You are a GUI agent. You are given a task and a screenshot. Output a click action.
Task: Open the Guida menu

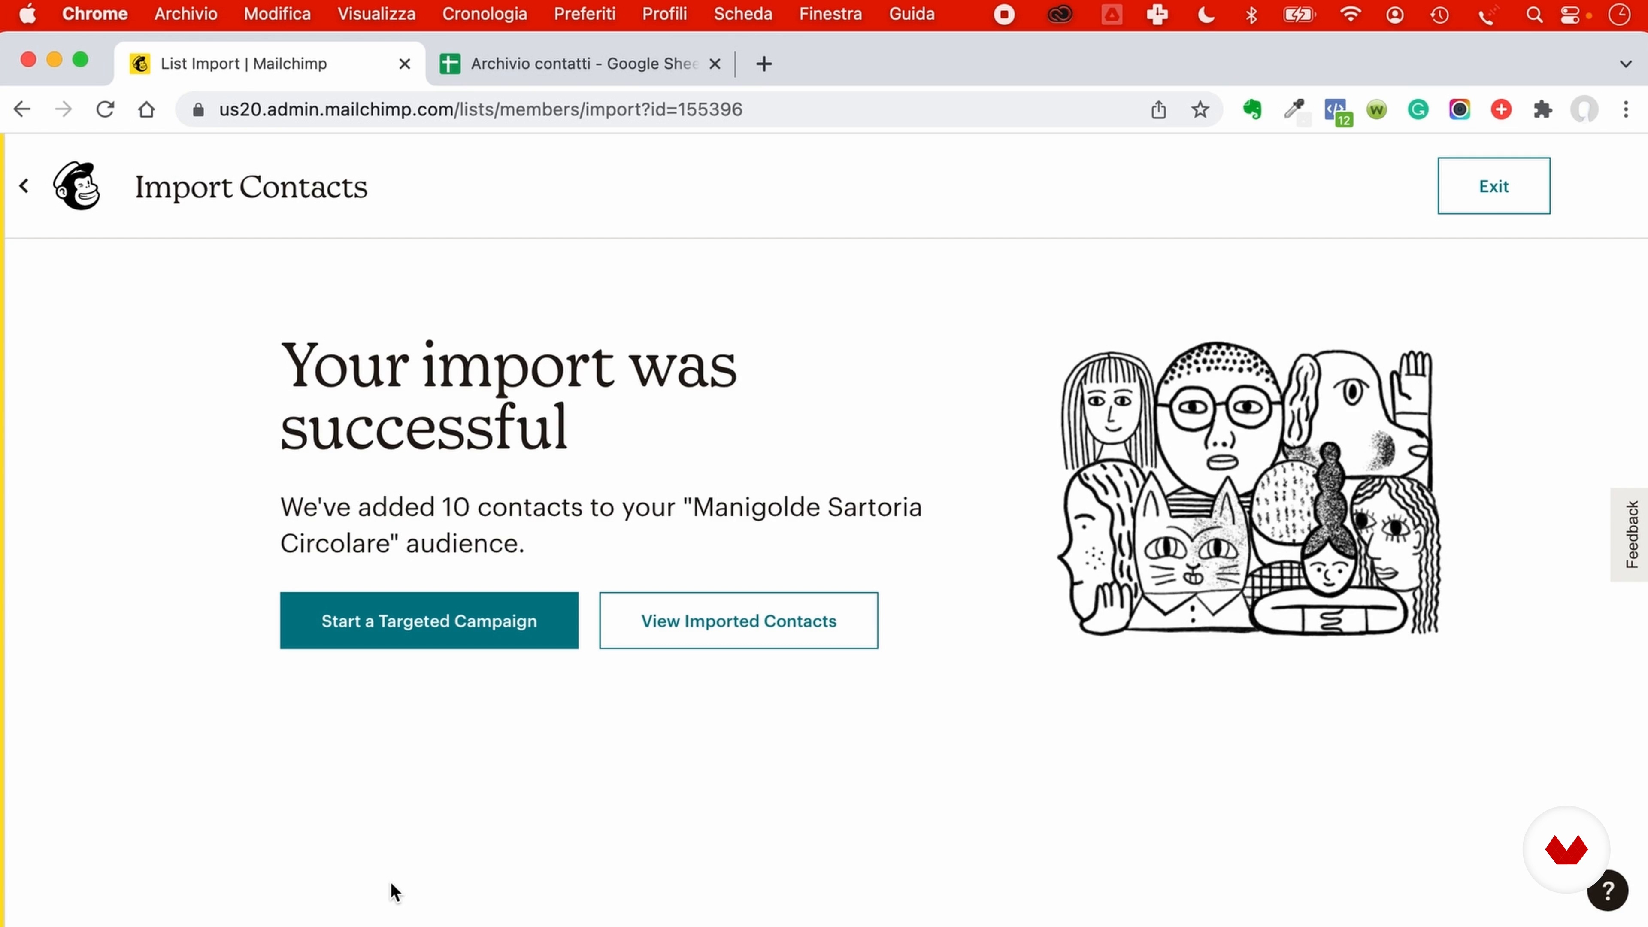912,14
